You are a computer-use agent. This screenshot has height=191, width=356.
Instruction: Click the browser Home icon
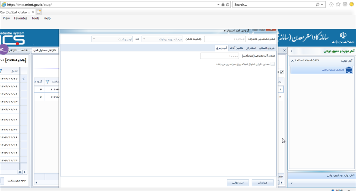(331, 5)
